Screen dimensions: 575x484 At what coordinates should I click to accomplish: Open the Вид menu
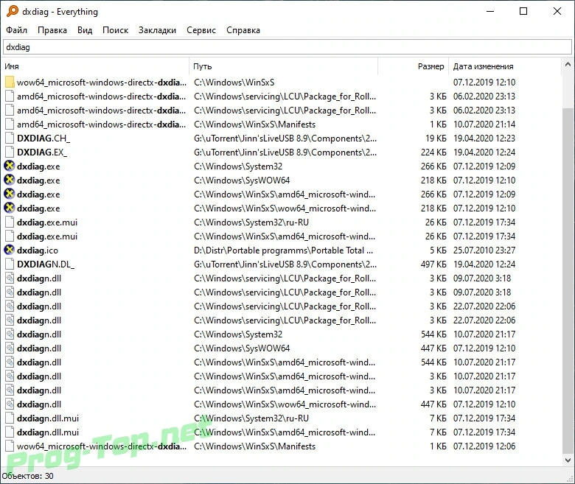tap(85, 30)
